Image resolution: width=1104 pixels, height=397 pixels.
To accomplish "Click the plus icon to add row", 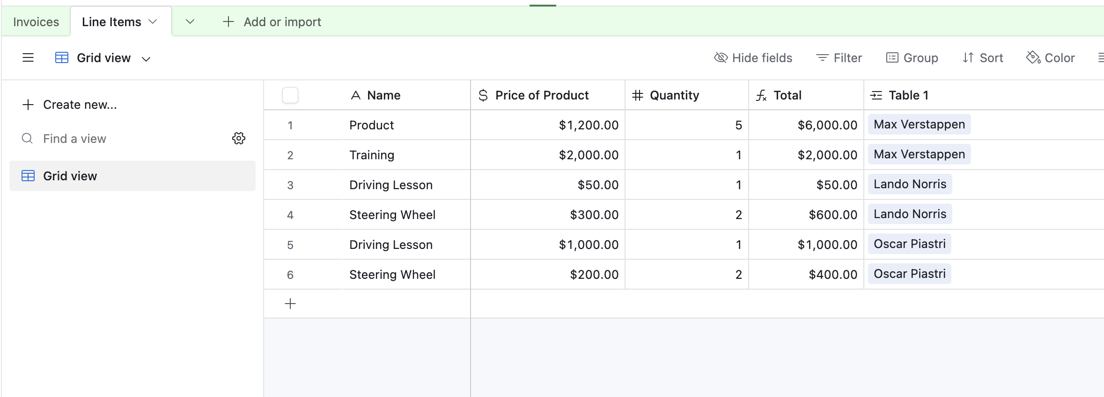I will click(x=290, y=304).
